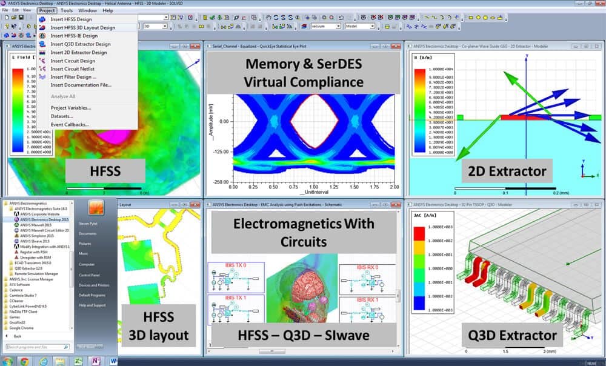Click the blue HFSS design icon in bottom toolbar row
Image resolution: width=606 pixels, height=366 pixels.
[6, 35]
